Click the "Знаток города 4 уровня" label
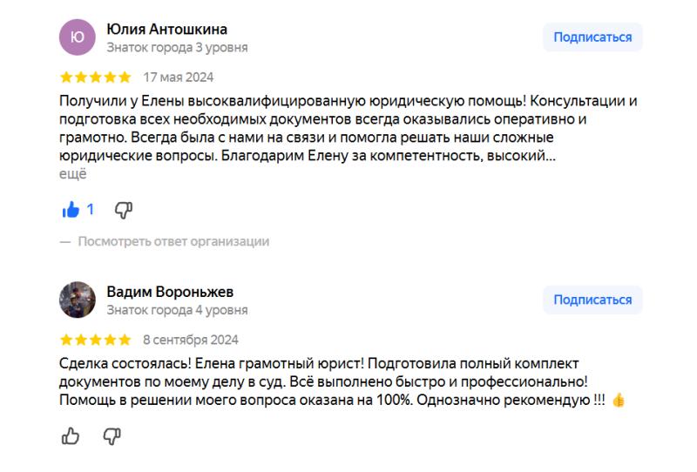Image resolution: width=697 pixels, height=472 pixels. tap(177, 310)
